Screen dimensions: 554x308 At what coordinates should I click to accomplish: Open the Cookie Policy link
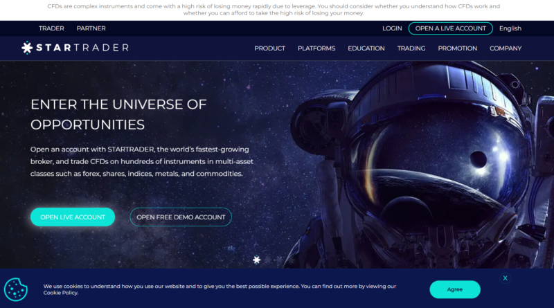(x=60, y=293)
